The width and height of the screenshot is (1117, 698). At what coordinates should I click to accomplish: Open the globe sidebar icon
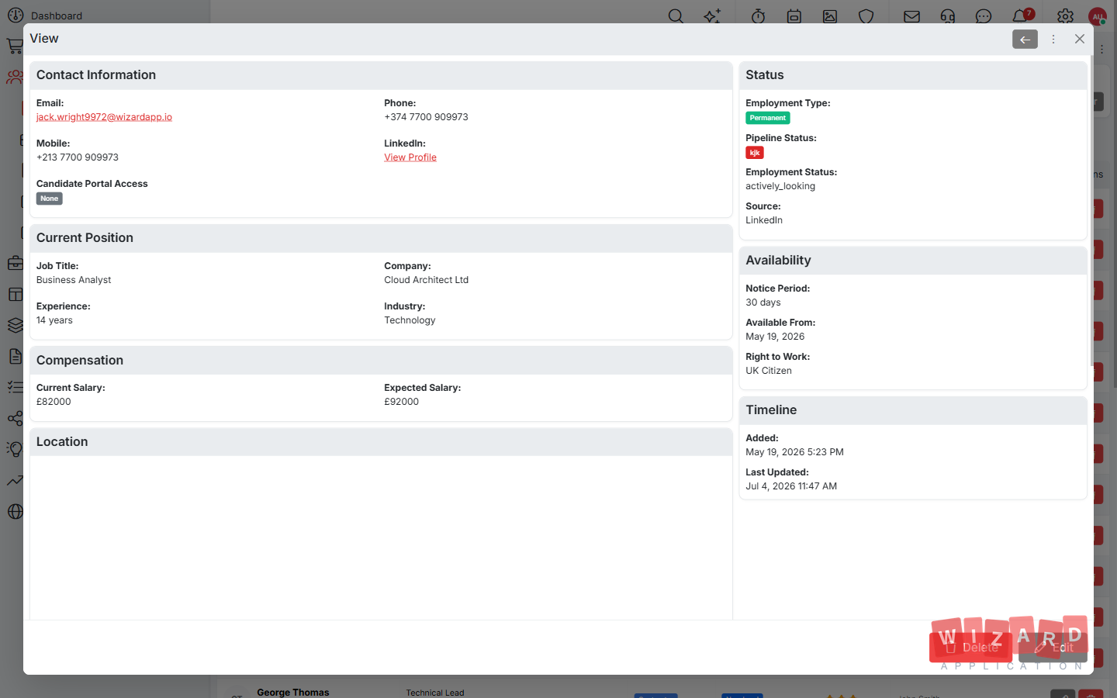[15, 511]
